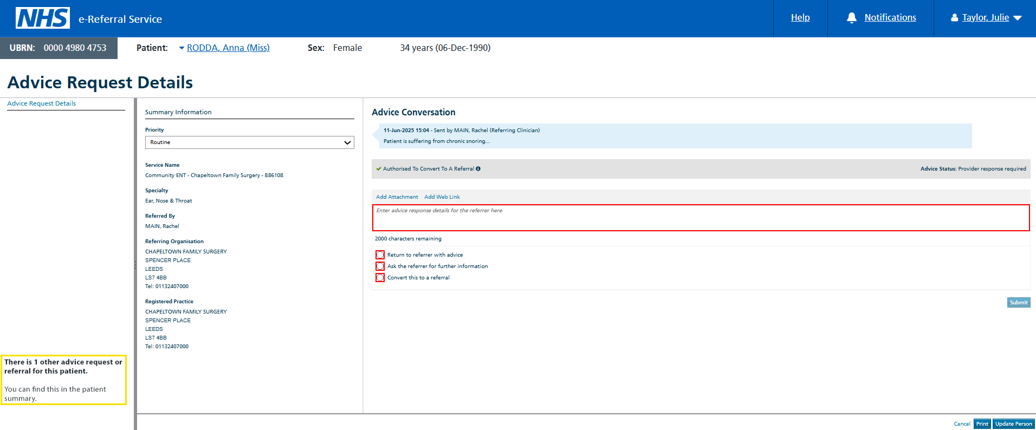Click the other advice request notice box
Screen dimensions: 1036x430
coord(63,380)
